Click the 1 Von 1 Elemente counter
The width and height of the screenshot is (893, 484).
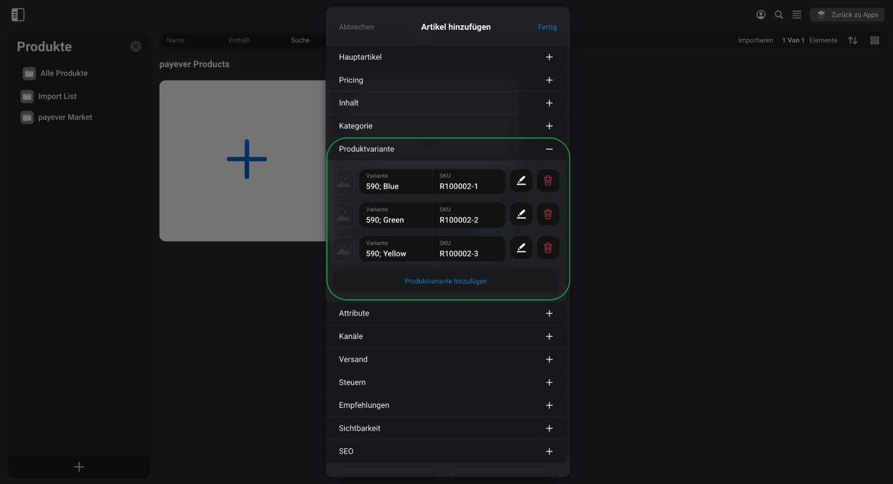810,40
